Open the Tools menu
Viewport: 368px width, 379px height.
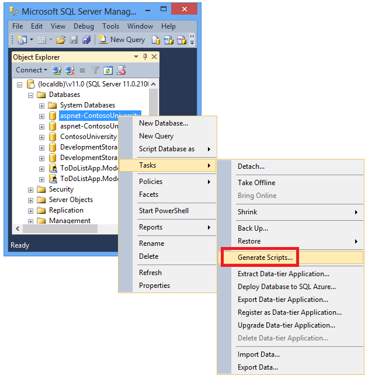click(x=111, y=26)
